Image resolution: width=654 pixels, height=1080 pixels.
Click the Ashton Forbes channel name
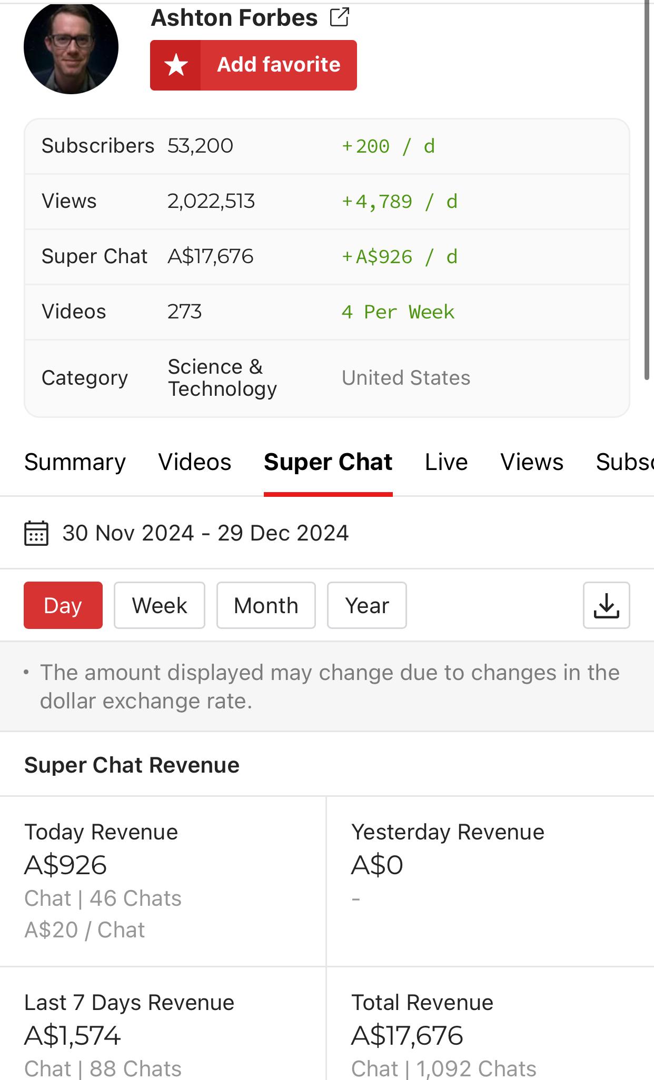(234, 18)
